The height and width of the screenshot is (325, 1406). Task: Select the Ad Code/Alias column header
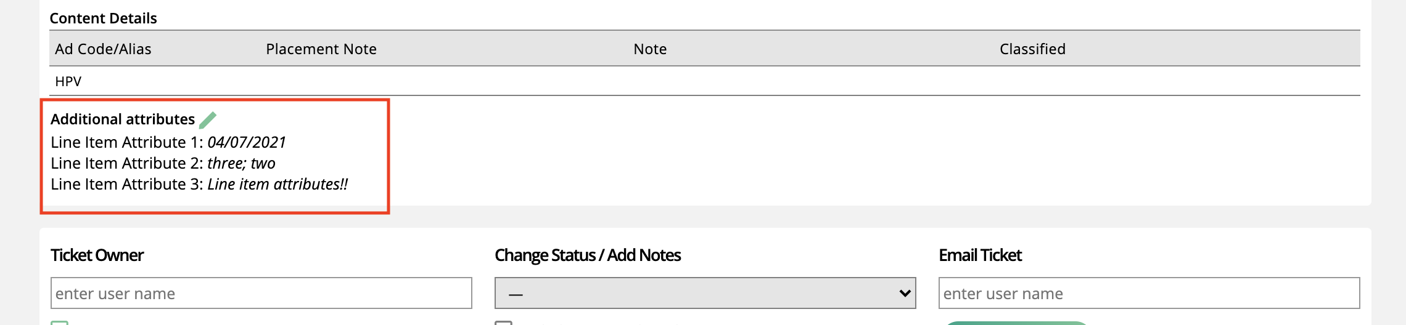[103, 49]
